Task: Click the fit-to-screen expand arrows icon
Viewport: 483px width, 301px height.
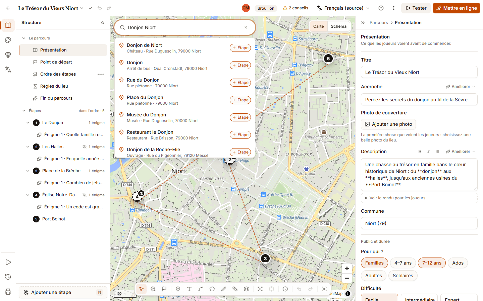Action: click(260, 289)
